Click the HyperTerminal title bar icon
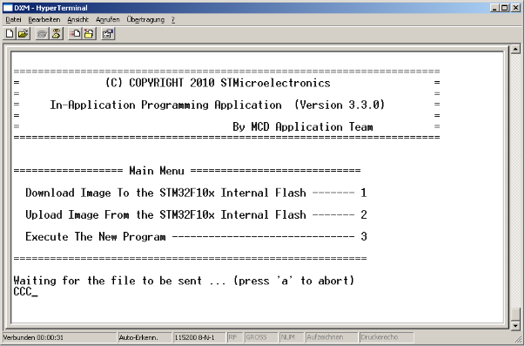 pos(8,7)
